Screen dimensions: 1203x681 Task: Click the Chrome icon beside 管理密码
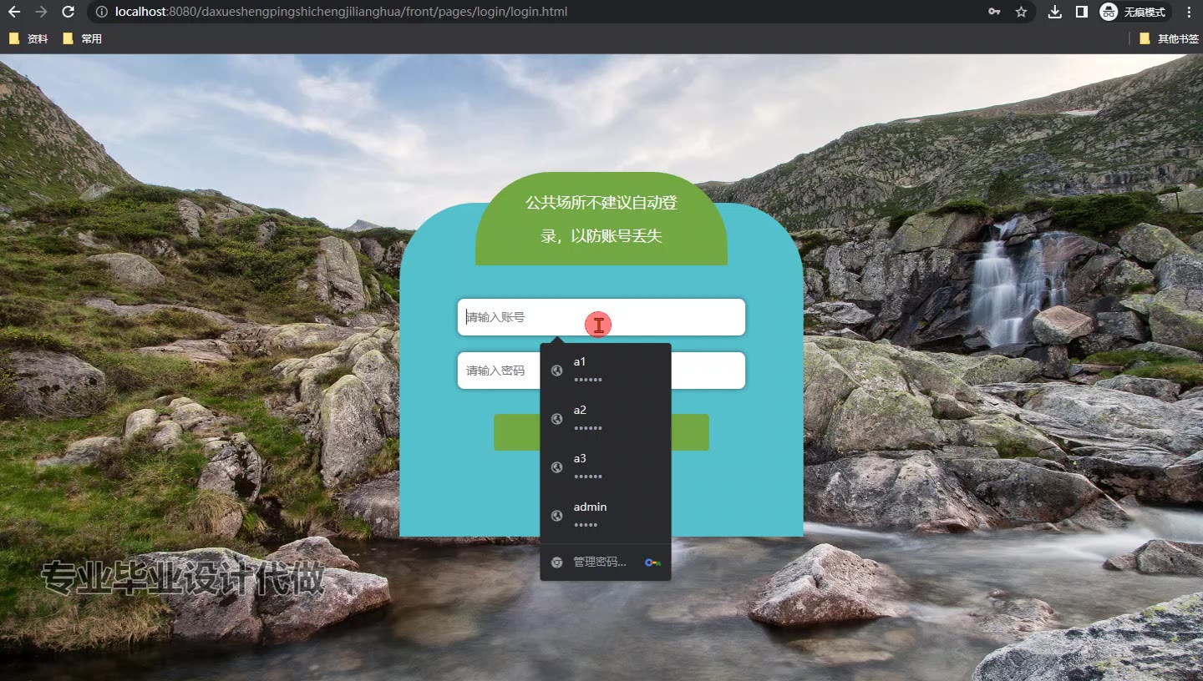pyautogui.click(x=557, y=562)
